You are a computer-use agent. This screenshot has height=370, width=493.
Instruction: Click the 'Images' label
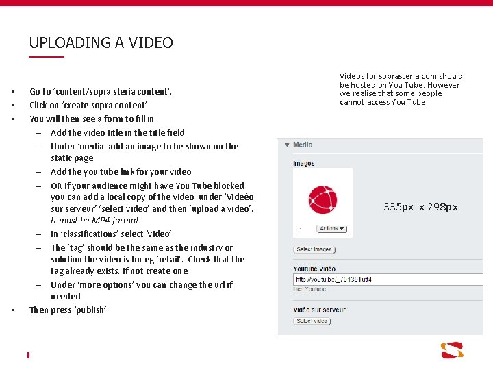304,163
